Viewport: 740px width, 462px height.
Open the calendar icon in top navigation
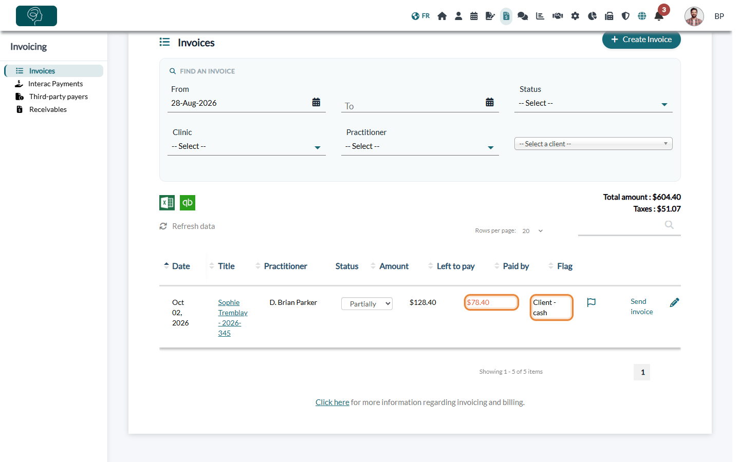coord(474,16)
